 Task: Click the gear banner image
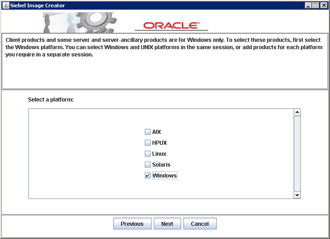[x=80, y=22]
